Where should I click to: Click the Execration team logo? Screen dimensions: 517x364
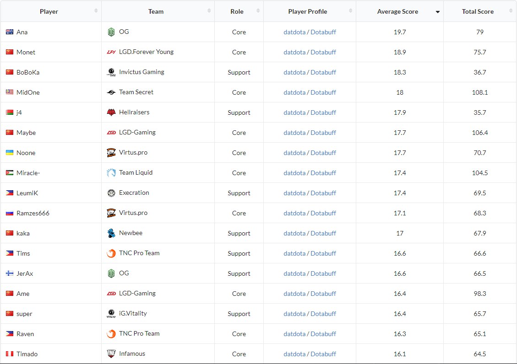click(x=111, y=193)
